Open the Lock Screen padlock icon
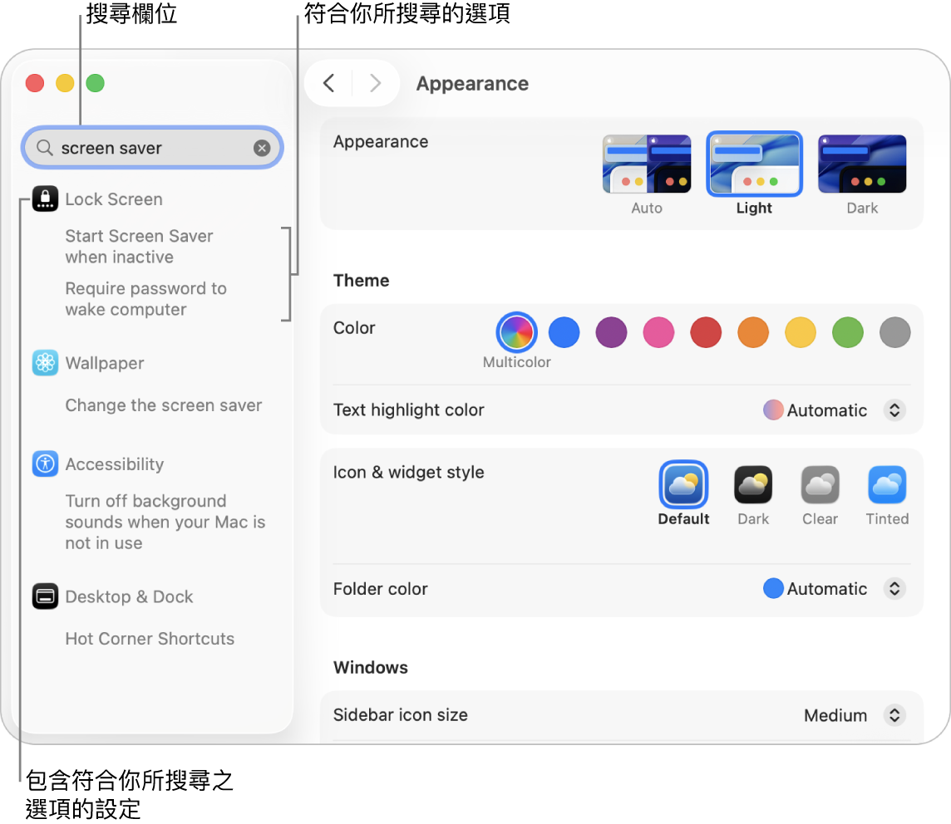The width and height of the screenshot is (951, 824). pyautogui.click(x=45, y=199)
